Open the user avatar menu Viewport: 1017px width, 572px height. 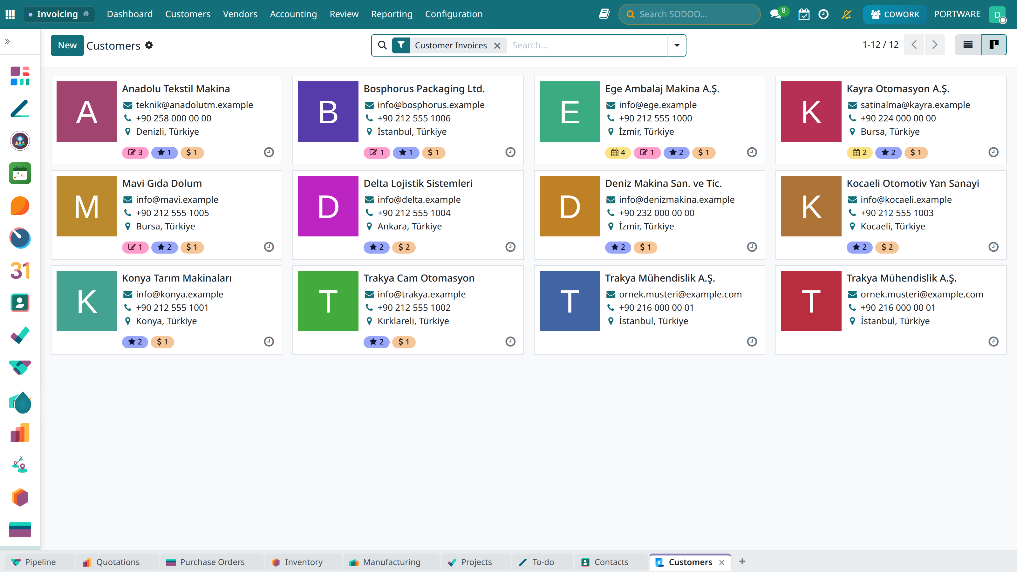point(997,15)
